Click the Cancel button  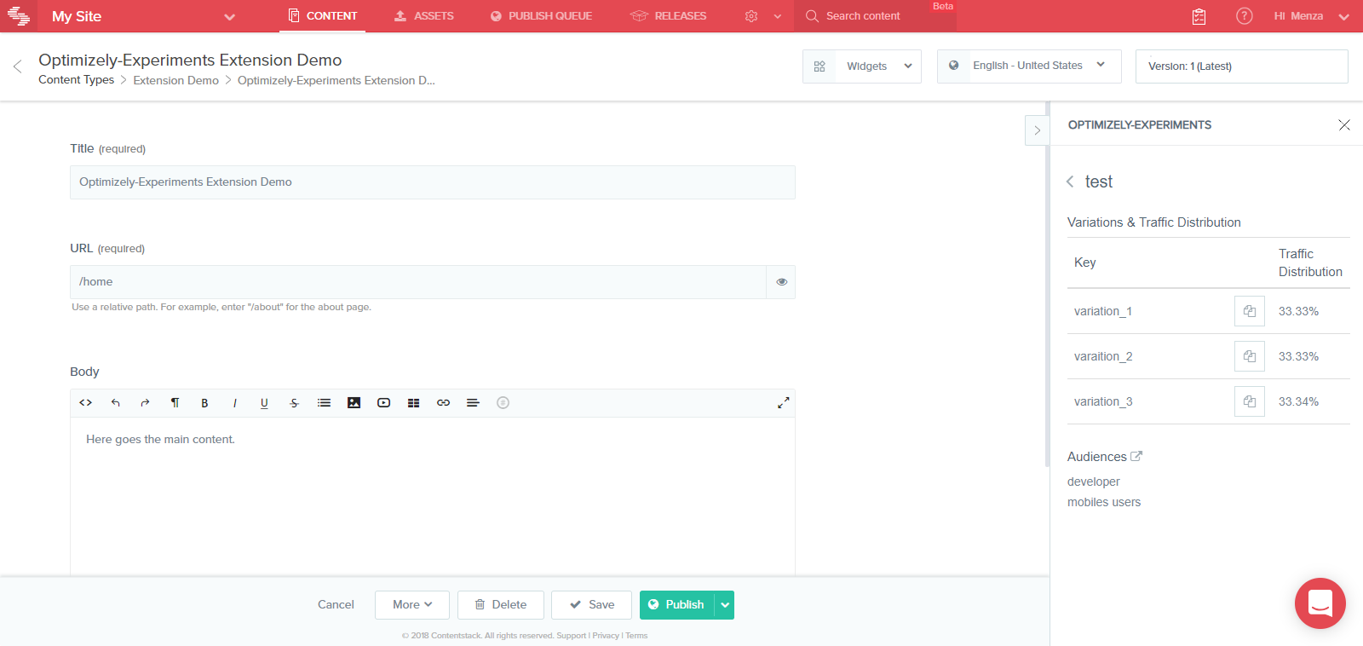point(336,605)
